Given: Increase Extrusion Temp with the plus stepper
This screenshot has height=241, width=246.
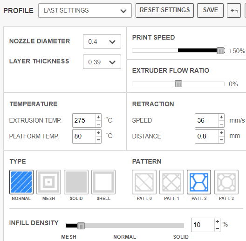Looking at the screenshot, I should (x=98, y=117).
